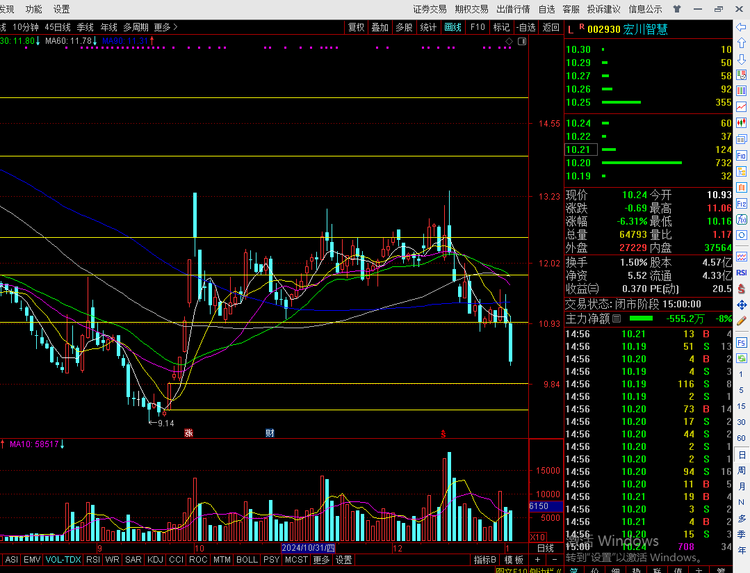This screenshot has width=750, height=573.
Task: Toggle the 叠加 overlay button
Action: 380,27
